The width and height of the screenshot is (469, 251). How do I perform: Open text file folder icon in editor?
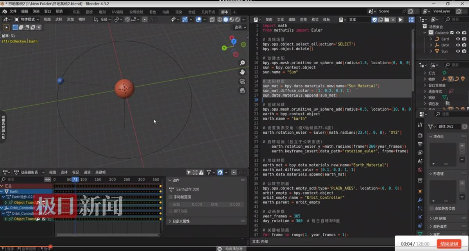point(387,19)
